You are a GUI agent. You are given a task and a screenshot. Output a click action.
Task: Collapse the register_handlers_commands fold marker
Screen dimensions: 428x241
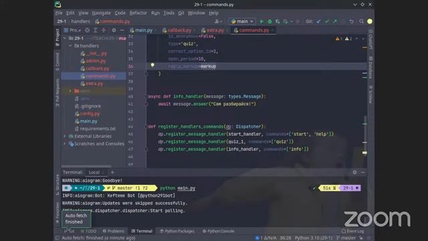(x=146, y=127)
